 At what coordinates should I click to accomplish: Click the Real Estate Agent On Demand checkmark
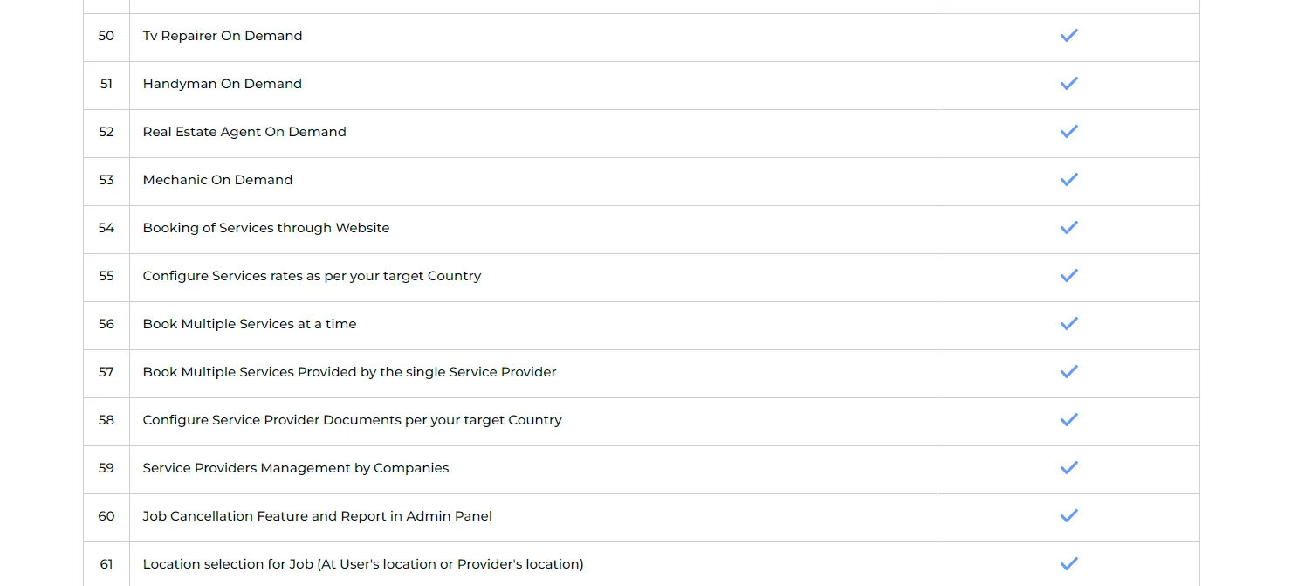click(1068, 132)
